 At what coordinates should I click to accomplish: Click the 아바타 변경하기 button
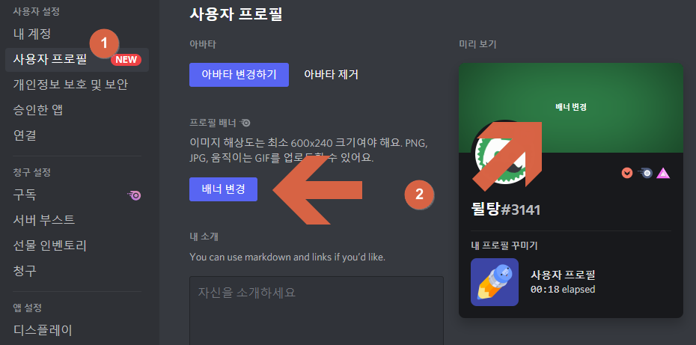(239, 75)
